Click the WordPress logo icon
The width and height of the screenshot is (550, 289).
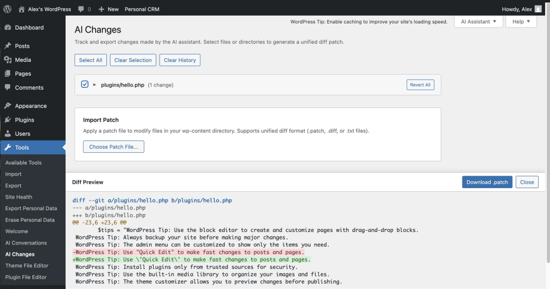pyautogui.click(x=8, y=9)
